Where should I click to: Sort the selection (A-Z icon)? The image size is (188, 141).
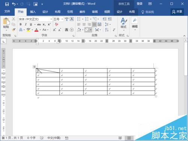(107, 30)
